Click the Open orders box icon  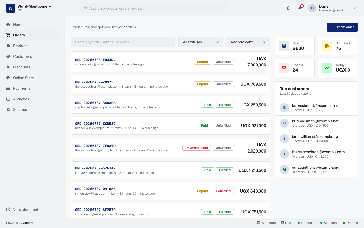[x=284, y=46]
